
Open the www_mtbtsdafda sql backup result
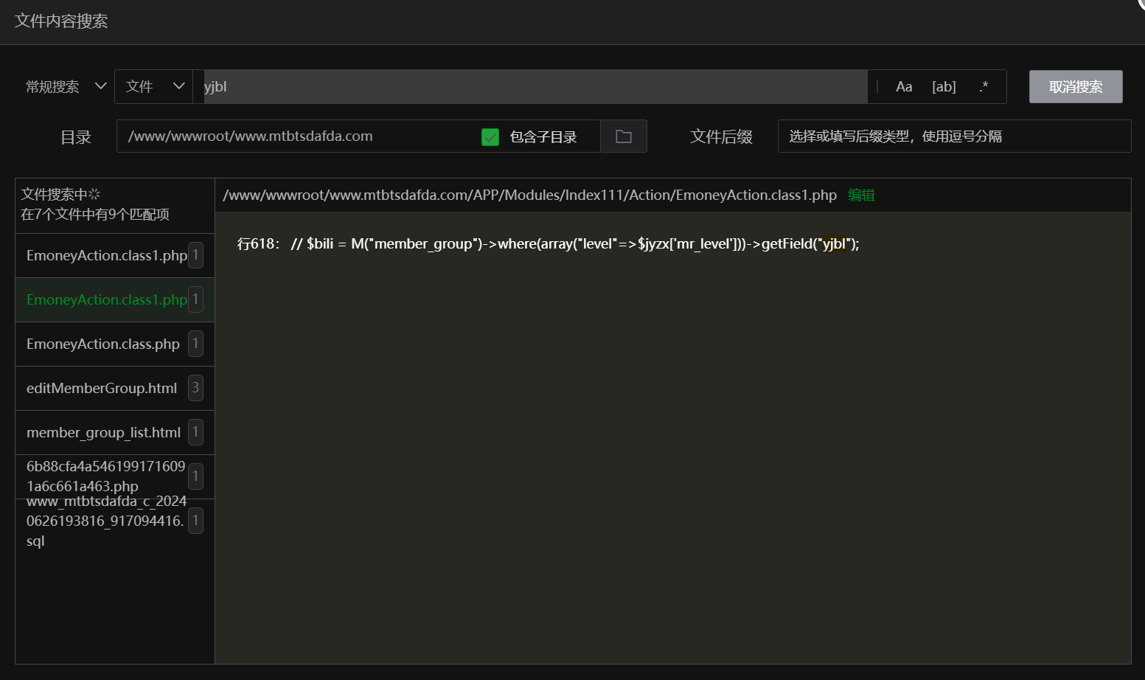point(105,521)
